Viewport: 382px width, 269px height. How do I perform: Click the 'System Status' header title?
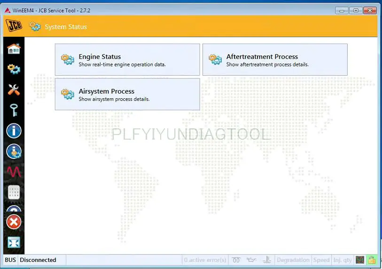click(66, 27)
